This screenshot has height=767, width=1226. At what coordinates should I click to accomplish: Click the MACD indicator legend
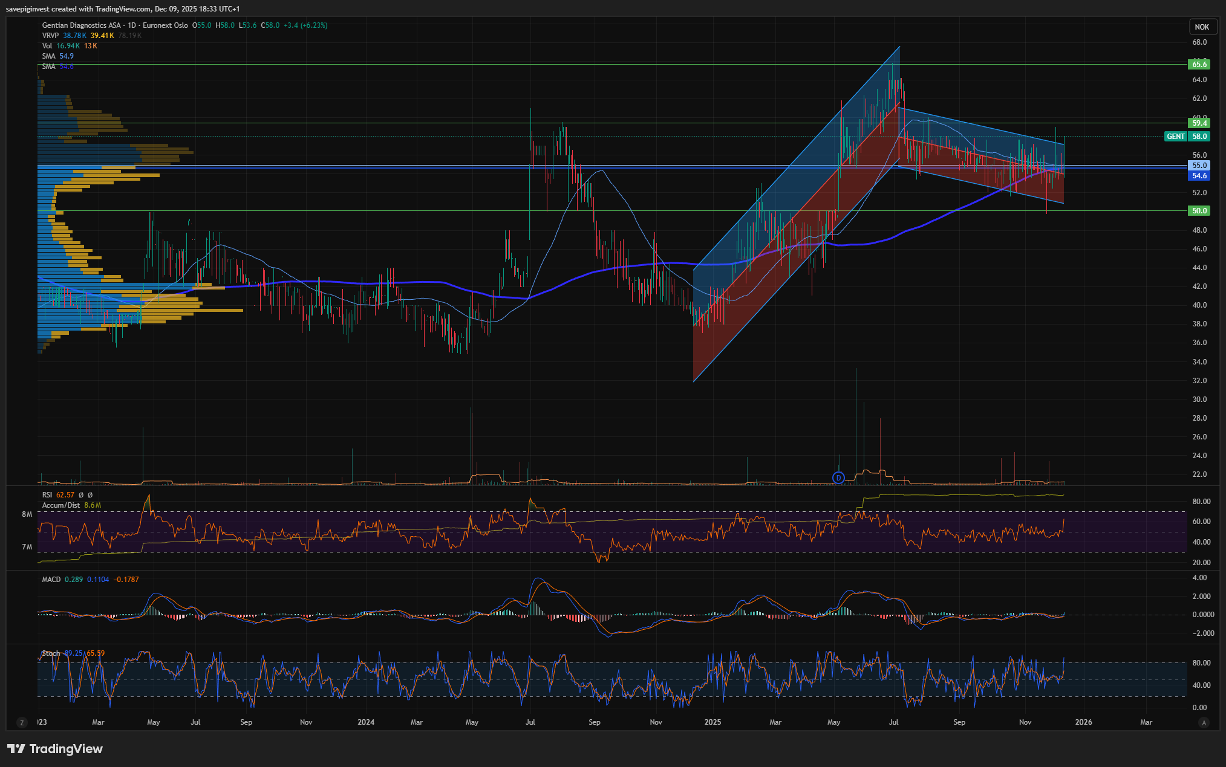tap(51, 580)
